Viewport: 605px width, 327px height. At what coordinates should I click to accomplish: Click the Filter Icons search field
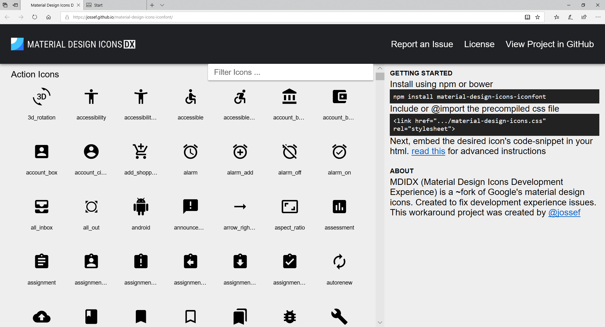click(290, 72)
